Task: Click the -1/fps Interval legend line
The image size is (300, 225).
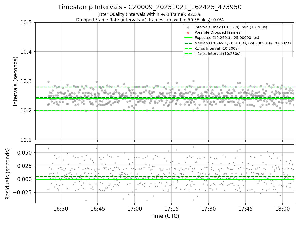Action: tap(188, 48)
